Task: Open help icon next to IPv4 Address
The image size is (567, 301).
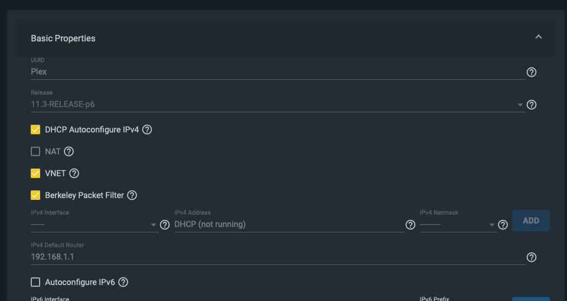Action: (410, 225)
